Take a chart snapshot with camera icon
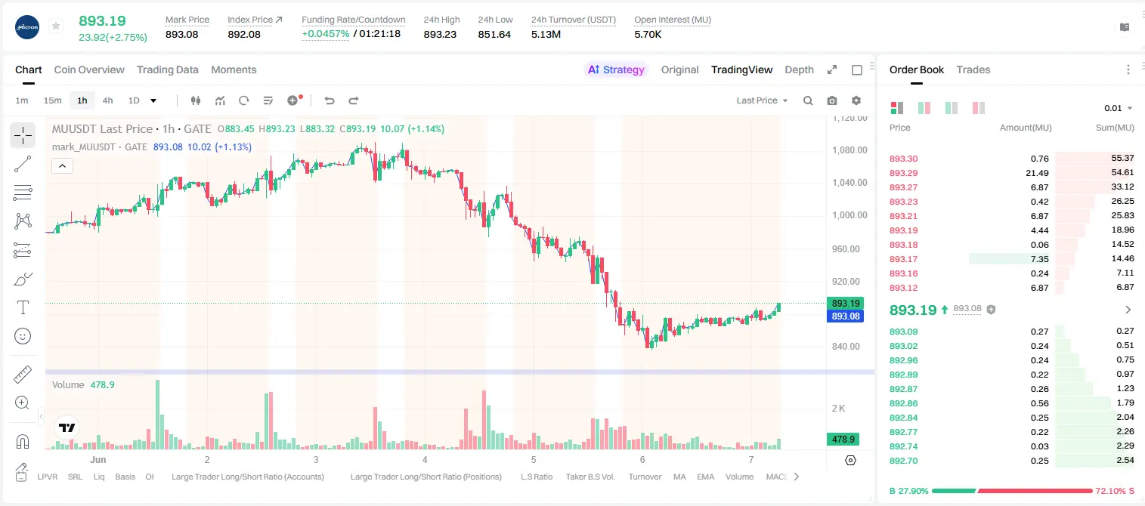The height and width of the screenshot is (506, 1145). [x=832, y=100]
